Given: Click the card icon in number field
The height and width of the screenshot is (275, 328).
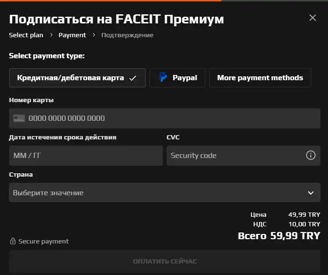Looking at the screenshot, I should point(19,118).
